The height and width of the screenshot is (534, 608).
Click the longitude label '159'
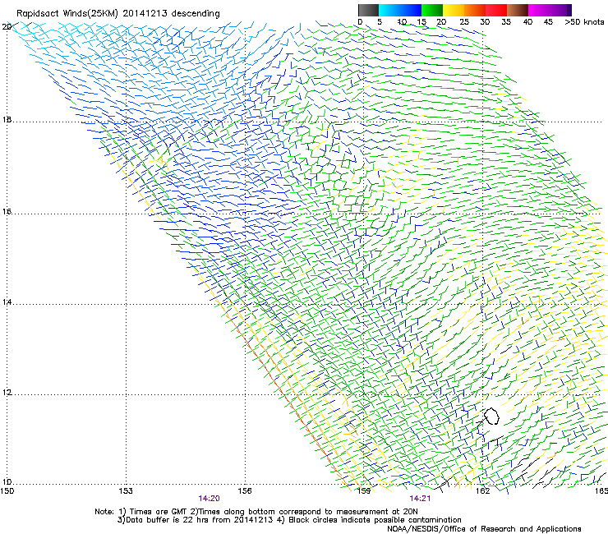click(364, 491)
